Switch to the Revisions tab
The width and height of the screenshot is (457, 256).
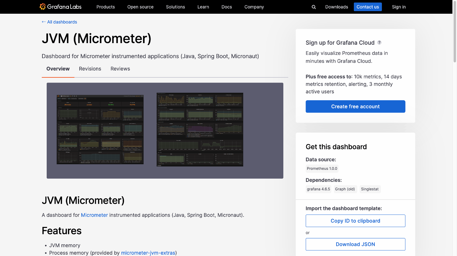coord(90,69)
